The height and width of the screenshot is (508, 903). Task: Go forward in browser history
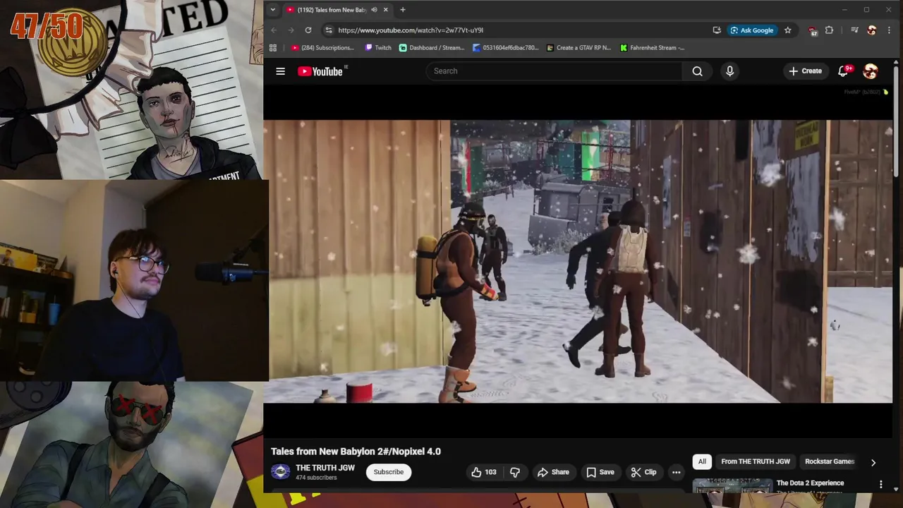291,30
